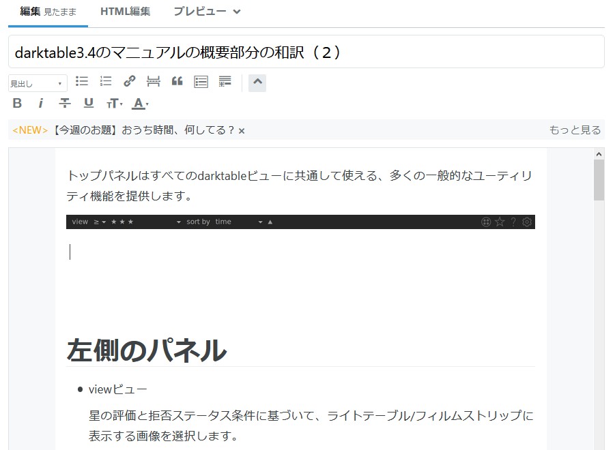This screenshot has height=450, width=615.
Task: Toggle strikethrough formatting
Action: point(65,104)
